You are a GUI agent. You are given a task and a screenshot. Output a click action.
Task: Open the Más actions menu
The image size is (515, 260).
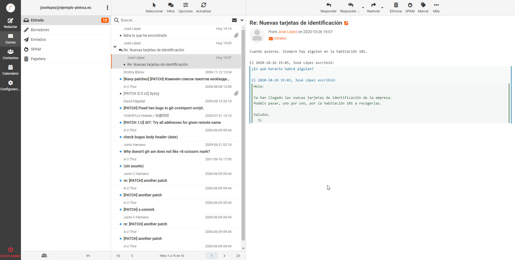[x=436, y=8]
